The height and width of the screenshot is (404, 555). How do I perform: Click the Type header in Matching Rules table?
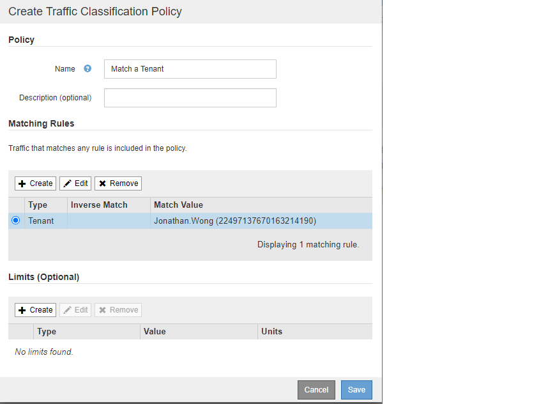pyautogui.click(x=38, y=205)
